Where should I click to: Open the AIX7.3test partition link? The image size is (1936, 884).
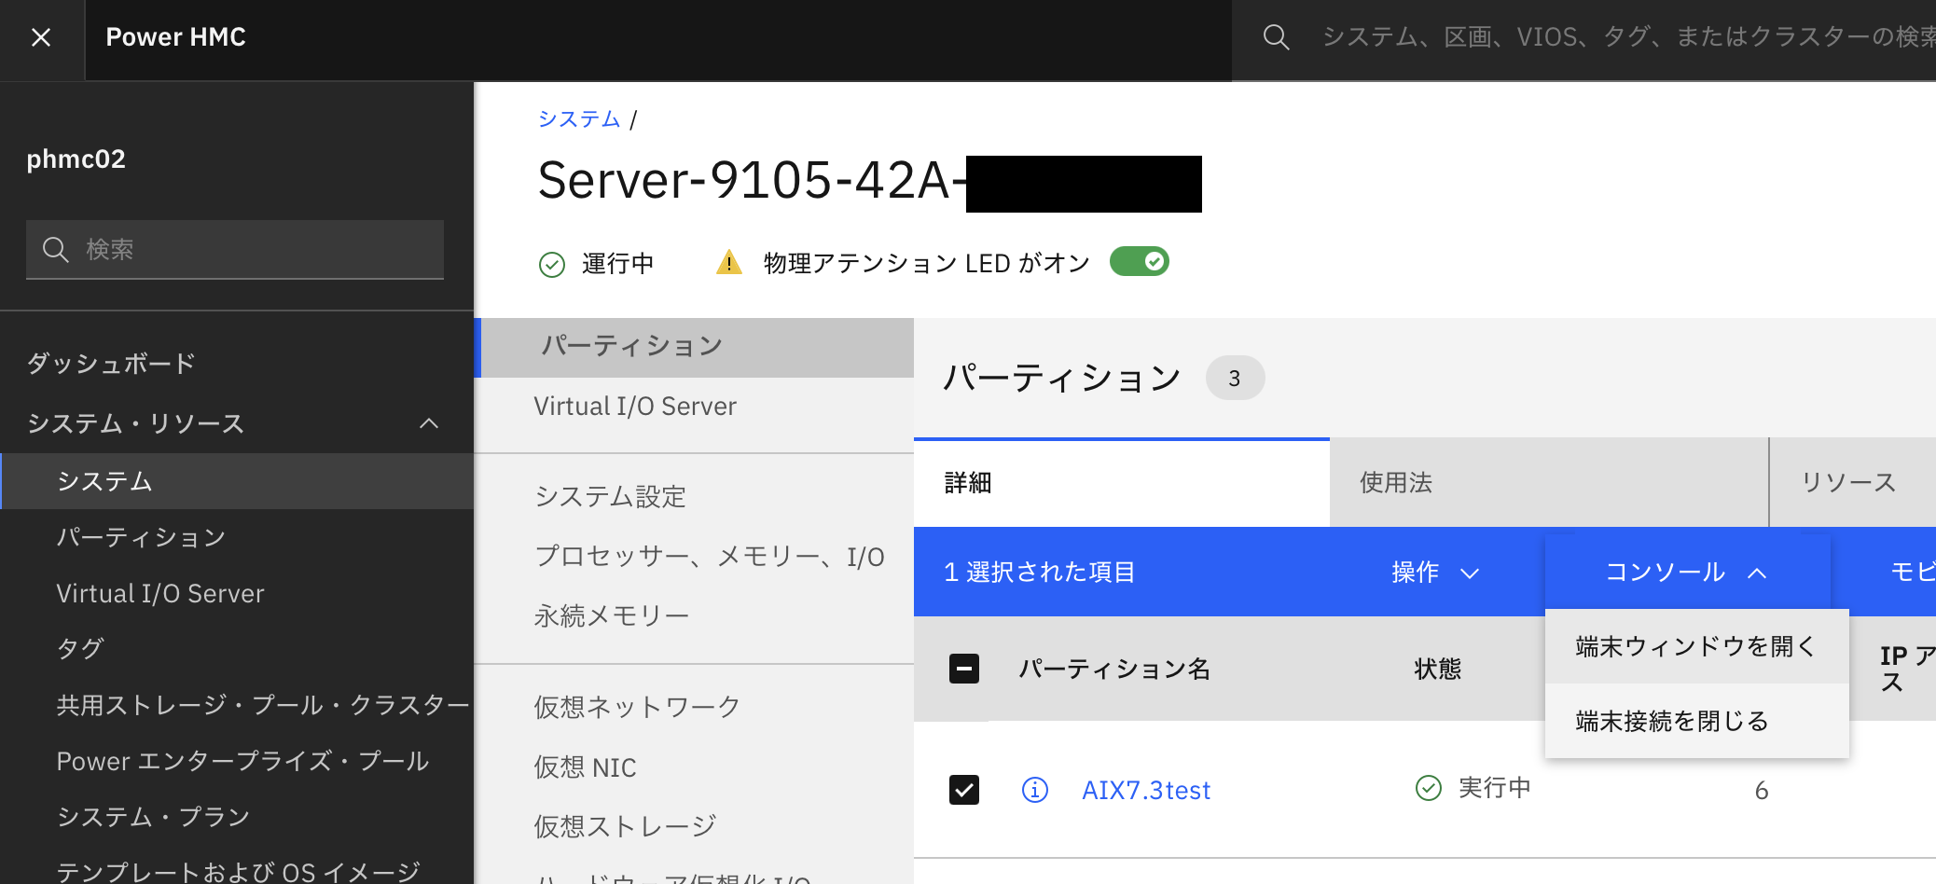[1145, 789]
